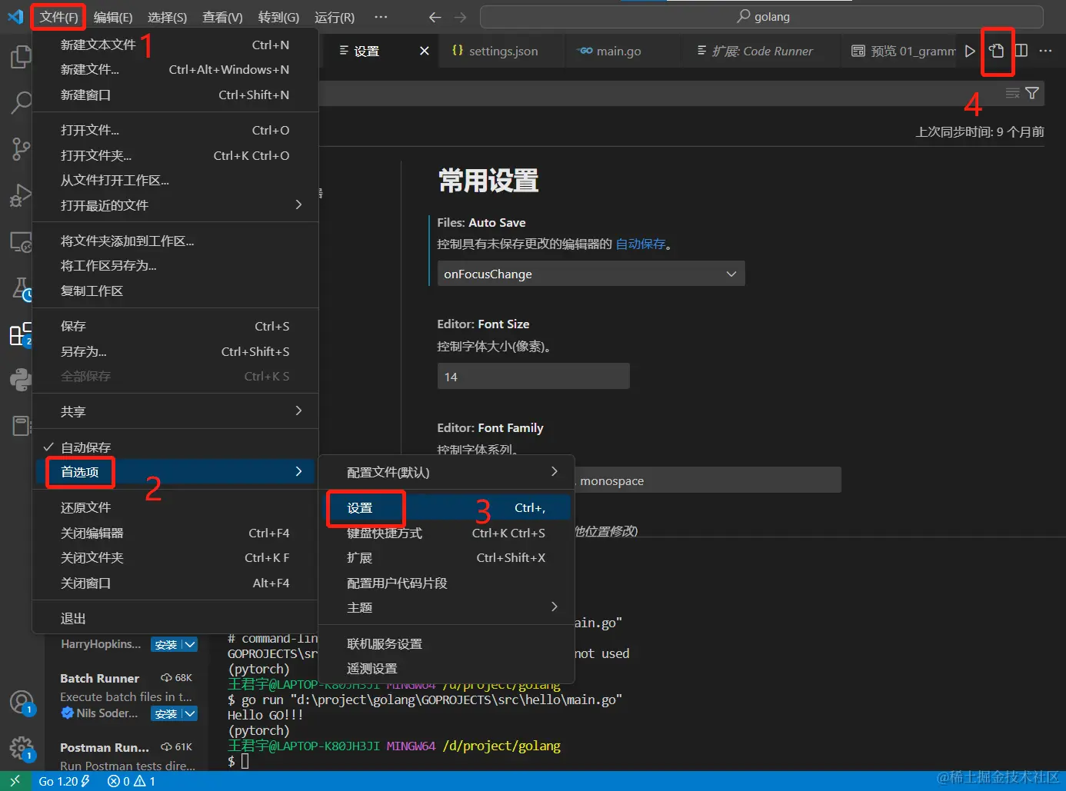The image size is (1066, 791).
Task: Clear the settings search input
Action: 1013,93
